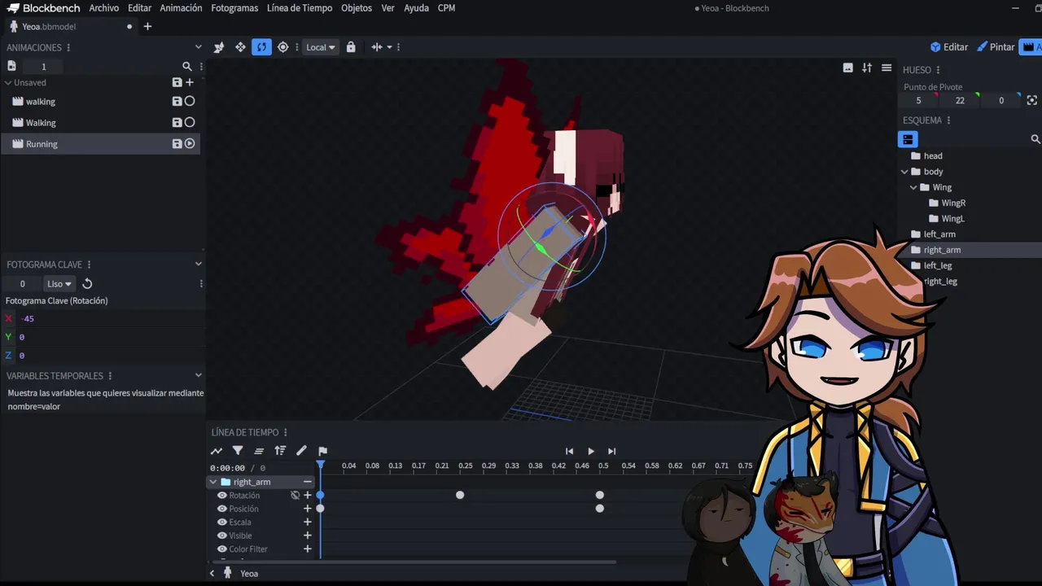
Task: Open a new tab with plus button
Action: [x=147, y=27]
